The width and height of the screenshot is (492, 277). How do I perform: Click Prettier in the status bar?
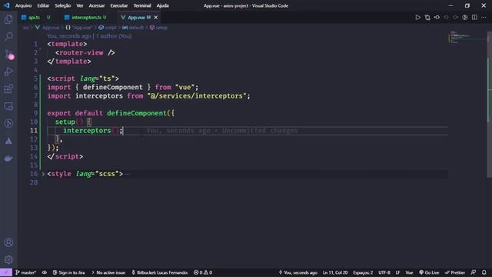[455, 272]
